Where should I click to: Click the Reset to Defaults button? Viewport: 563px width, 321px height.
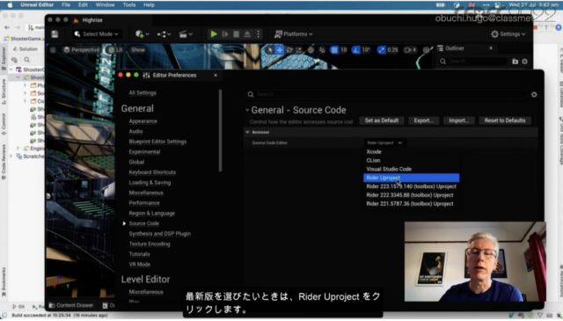click(505, 120)
